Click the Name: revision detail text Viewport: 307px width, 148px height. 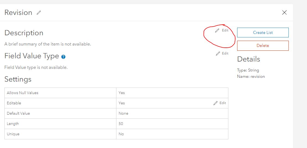(x=251, y=76)
